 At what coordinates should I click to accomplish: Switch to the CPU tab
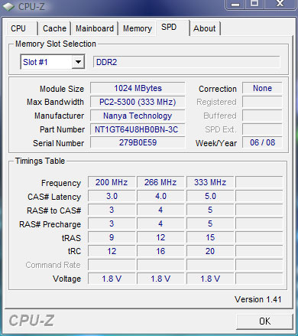click(21, 28)
